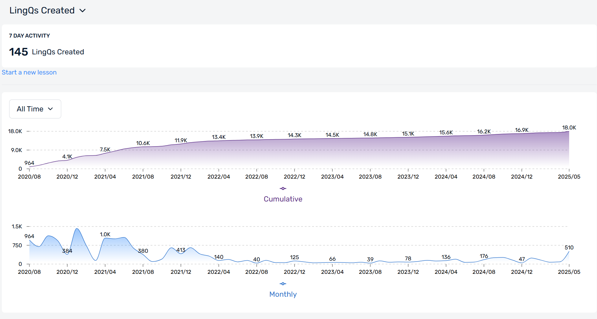This screenshot has width=597, height=319.
Task: Click 2024/04 on the monthly chart axis
Action: 446,272
